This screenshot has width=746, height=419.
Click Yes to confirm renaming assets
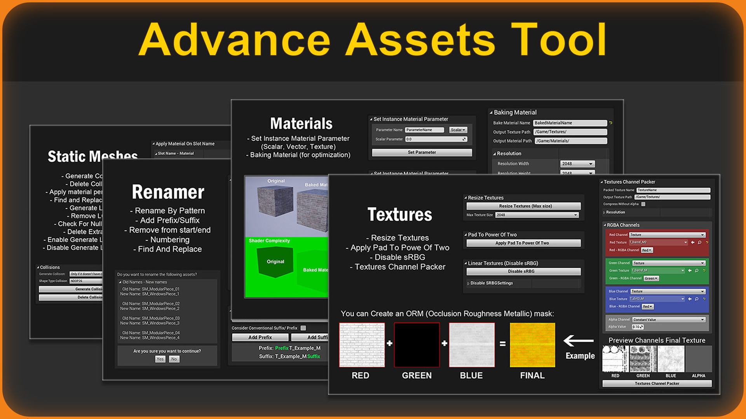[x=160, y=359]
